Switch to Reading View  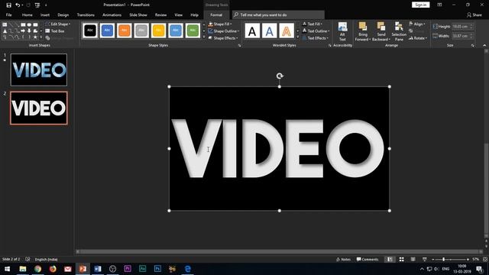(x=413, y=259)
